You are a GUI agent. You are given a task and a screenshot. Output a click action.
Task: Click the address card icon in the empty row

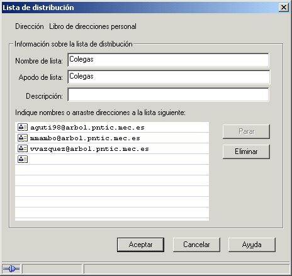click(23, 159)
